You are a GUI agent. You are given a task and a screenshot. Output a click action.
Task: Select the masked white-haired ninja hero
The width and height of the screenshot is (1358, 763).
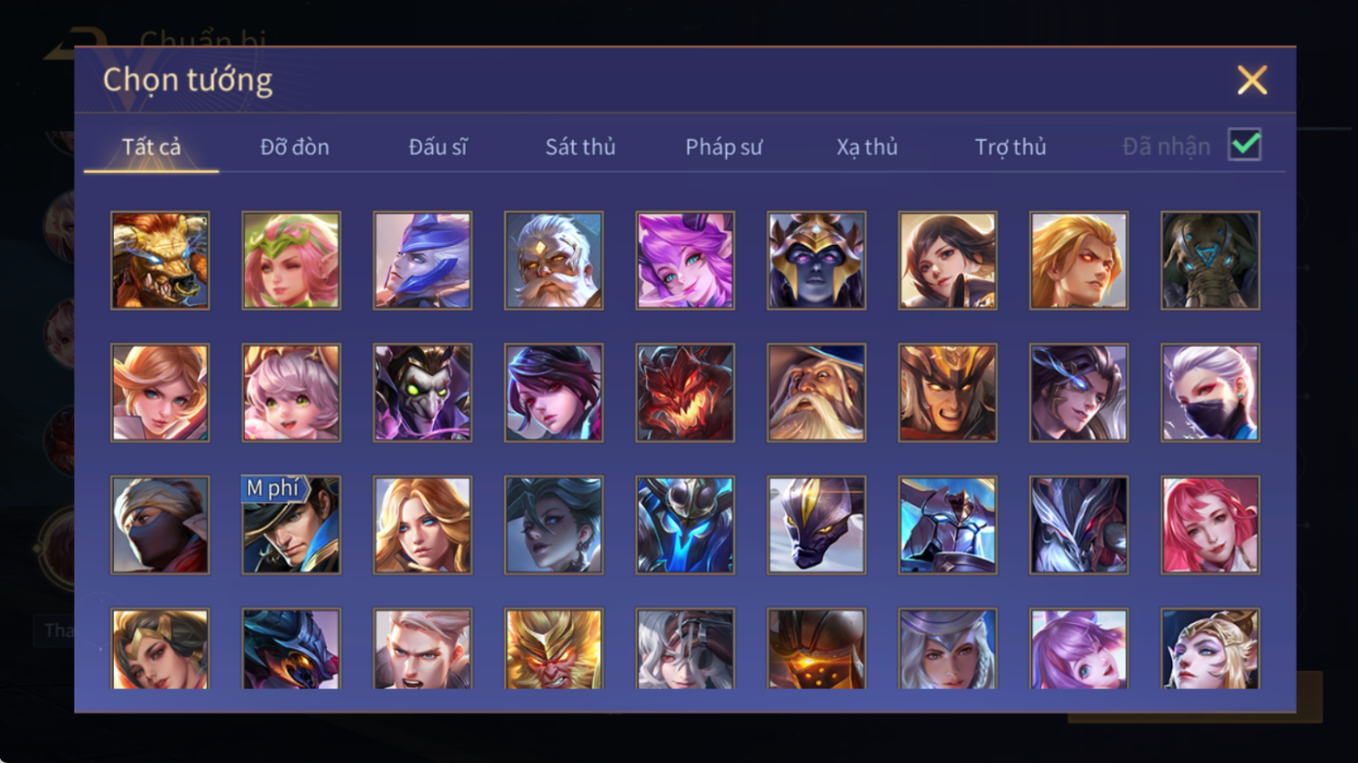click(x=1210, y=393)
